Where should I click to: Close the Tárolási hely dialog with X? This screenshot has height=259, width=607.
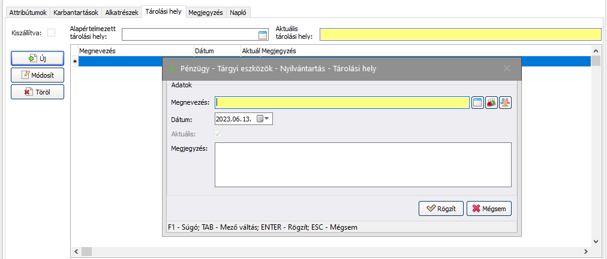coord(507,69)
